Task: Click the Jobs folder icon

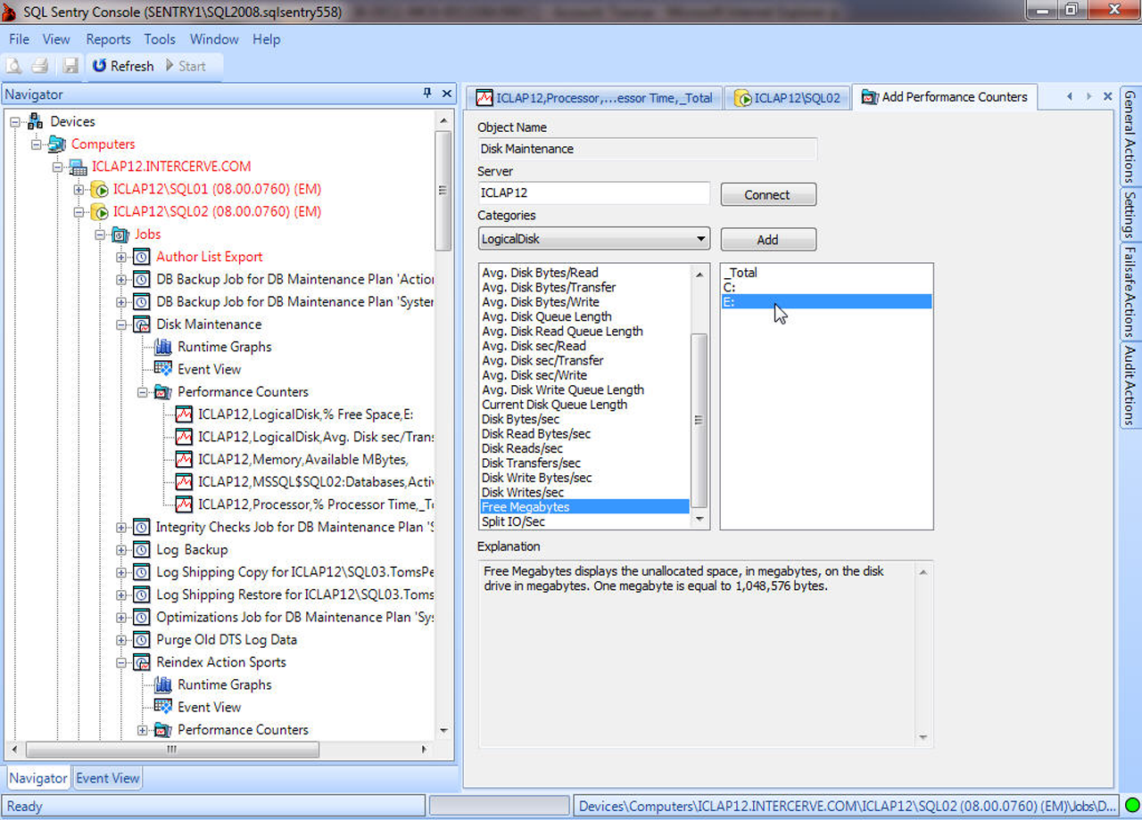Action: [x=120, y=234]
